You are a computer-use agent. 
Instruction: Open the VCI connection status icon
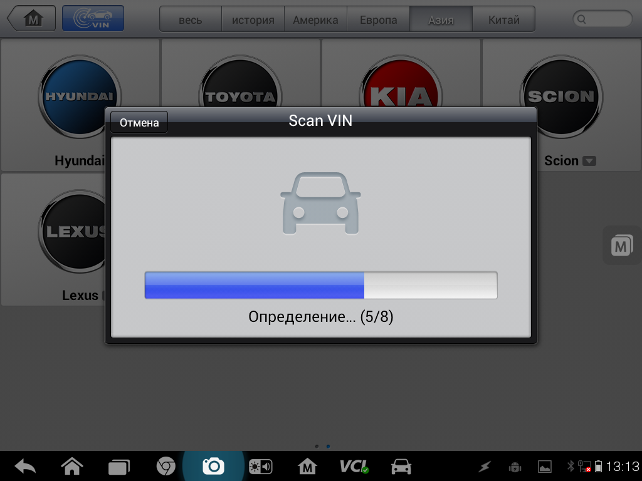[x=354, y=466]
